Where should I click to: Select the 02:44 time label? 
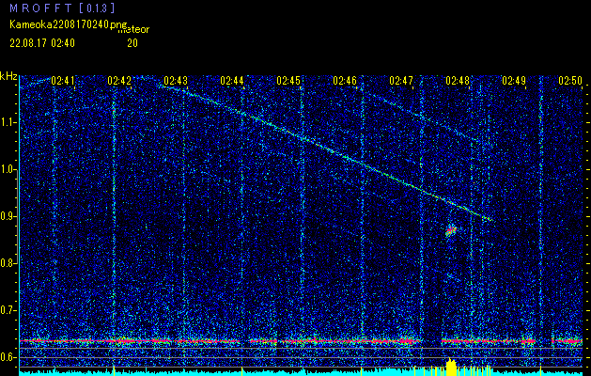(232, 81)
